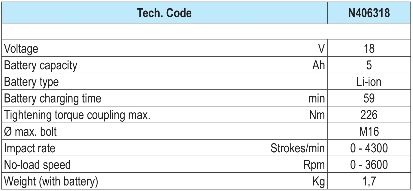
Task: Select the voltage value 18
Action: (369, 49)
